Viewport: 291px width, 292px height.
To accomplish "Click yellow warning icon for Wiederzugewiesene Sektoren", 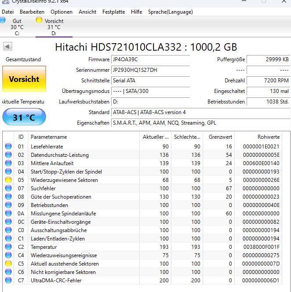I will point(8,180).
